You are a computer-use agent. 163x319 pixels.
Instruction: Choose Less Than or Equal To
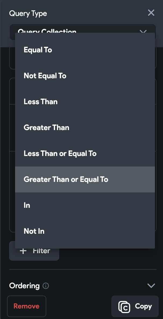coord(60,154)
